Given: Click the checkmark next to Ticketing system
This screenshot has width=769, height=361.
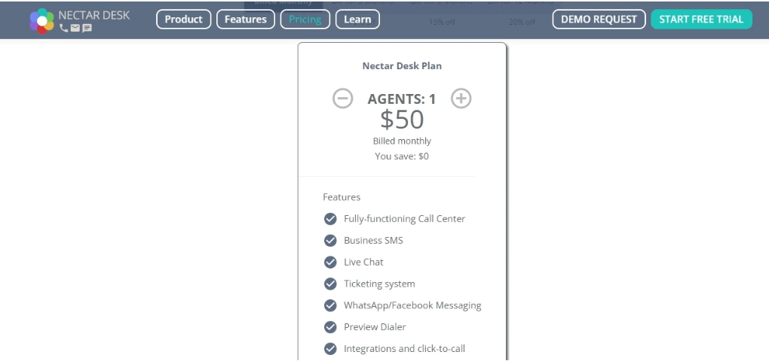Looking at the screenshot, I should click(x=330, y=284).
